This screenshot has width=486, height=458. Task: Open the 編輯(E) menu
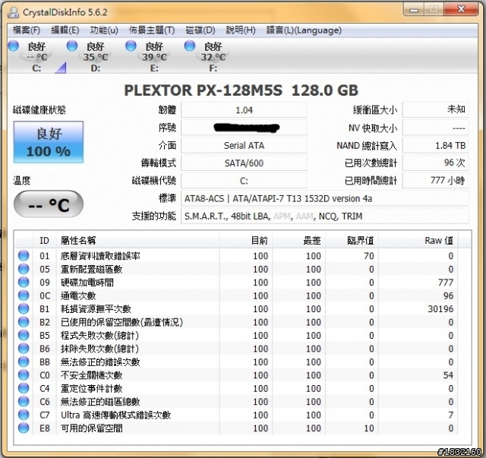click(65, 30)
